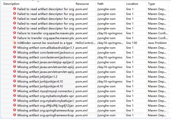Select 'Missing artifact jstl:jstl:jar:1.2' description
This screenshot has height=119, width=171.
pos(37,77)
